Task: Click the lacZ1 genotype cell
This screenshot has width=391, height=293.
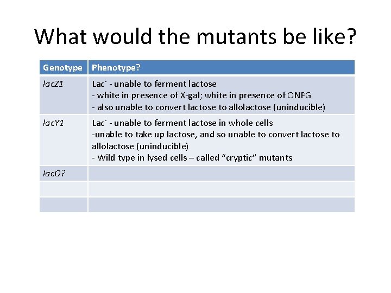Action: coord(64,95)
